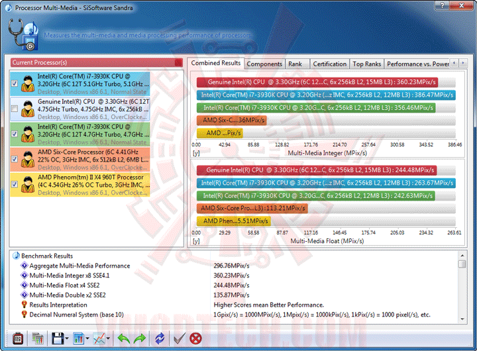Open the line graph icon dropdown arrow
Image resolution: width=477 pixels, height=351 pixels.
108,338
